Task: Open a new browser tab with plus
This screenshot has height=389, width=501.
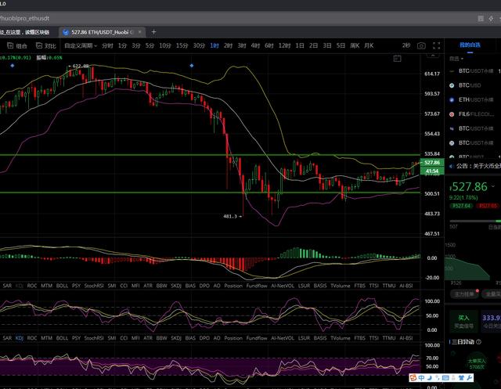Action: coord(153,32)
